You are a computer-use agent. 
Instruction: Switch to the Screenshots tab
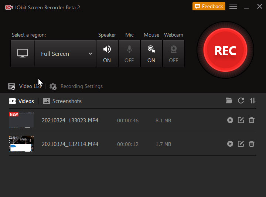pyautogui.click(x=62, y=101)
